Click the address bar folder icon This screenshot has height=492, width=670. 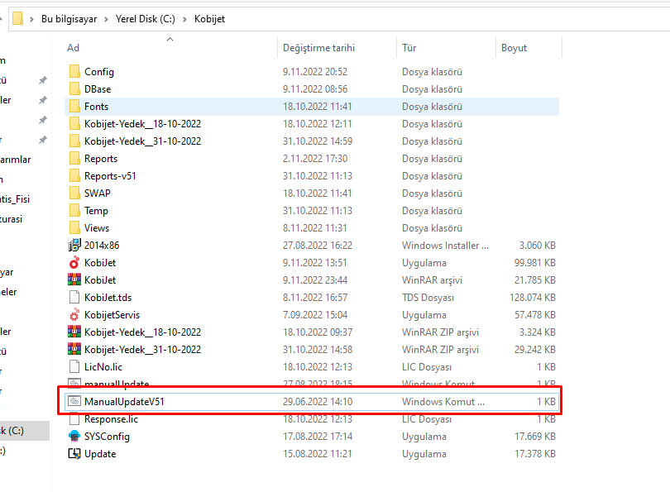17,19
